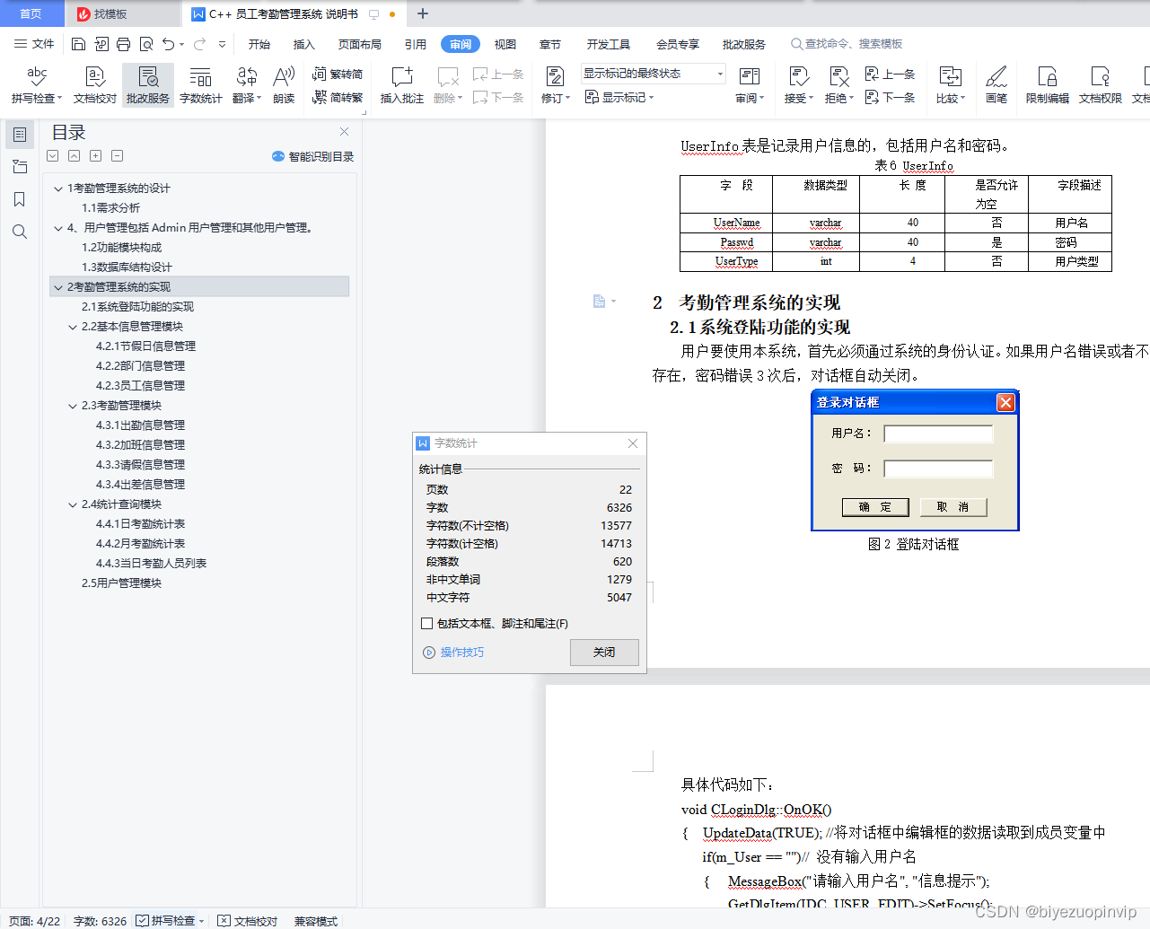Open the 开发工具 tab

[x=609, y=44]
